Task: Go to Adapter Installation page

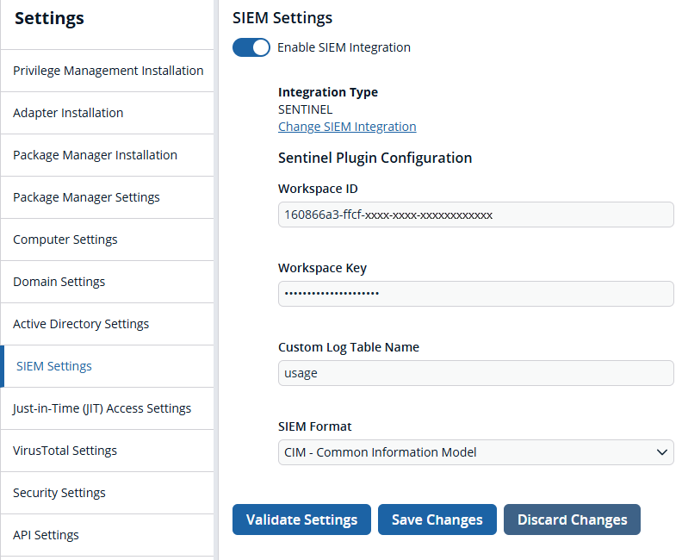Action: pos(108,113)
